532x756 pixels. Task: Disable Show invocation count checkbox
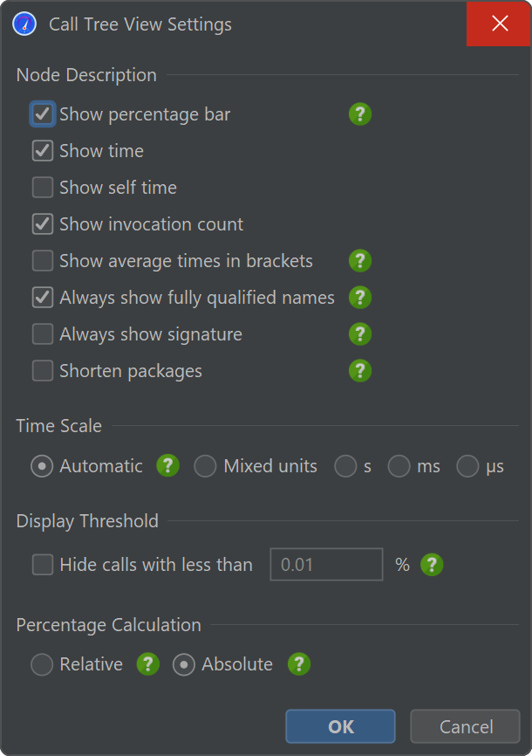43,224
